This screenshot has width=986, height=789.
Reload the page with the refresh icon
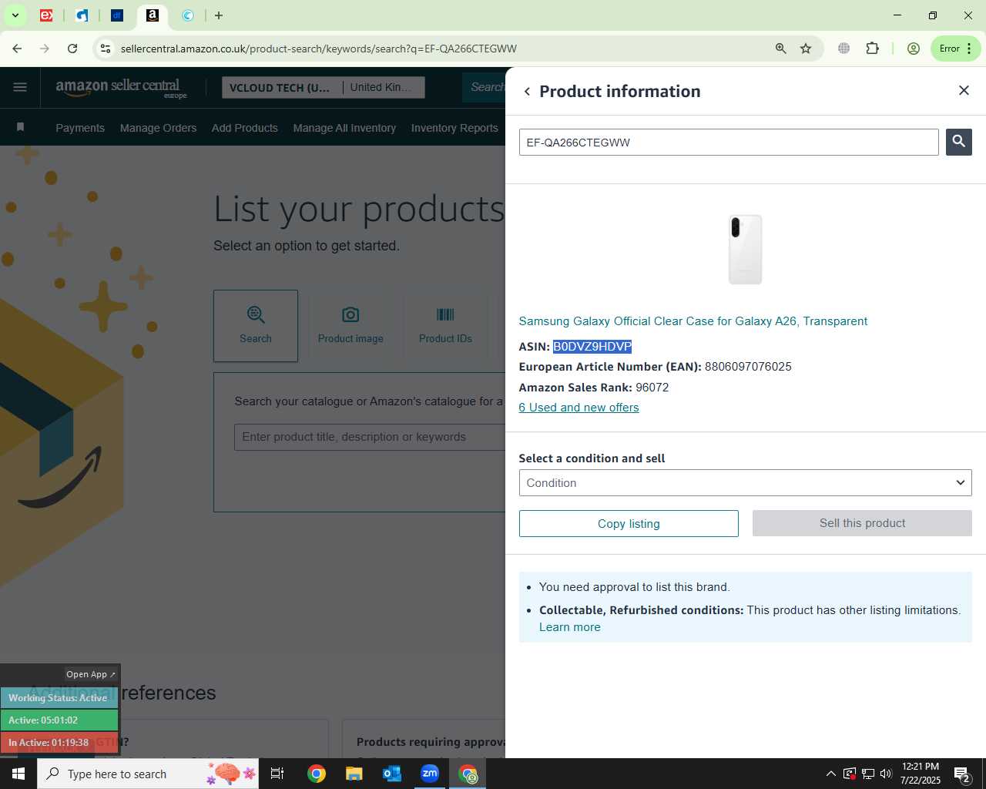[x=72, y=49]
